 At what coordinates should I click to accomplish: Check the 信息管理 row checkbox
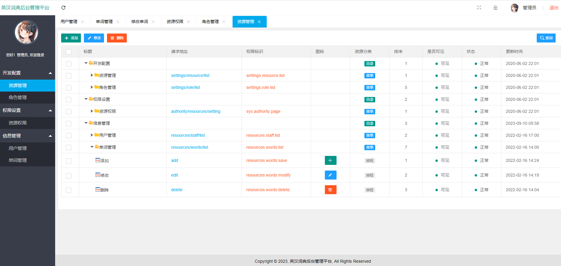point(69,124)
